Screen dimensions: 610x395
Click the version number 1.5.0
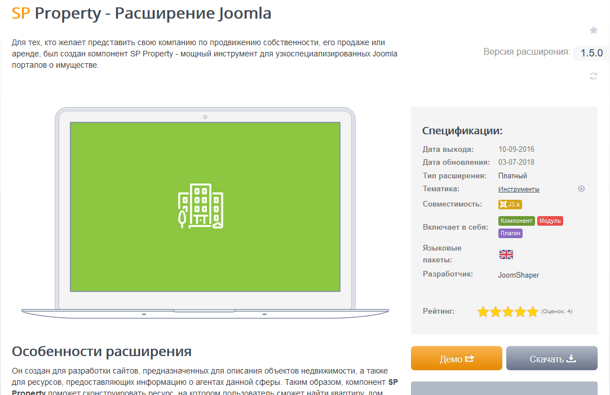pos(591,53)
